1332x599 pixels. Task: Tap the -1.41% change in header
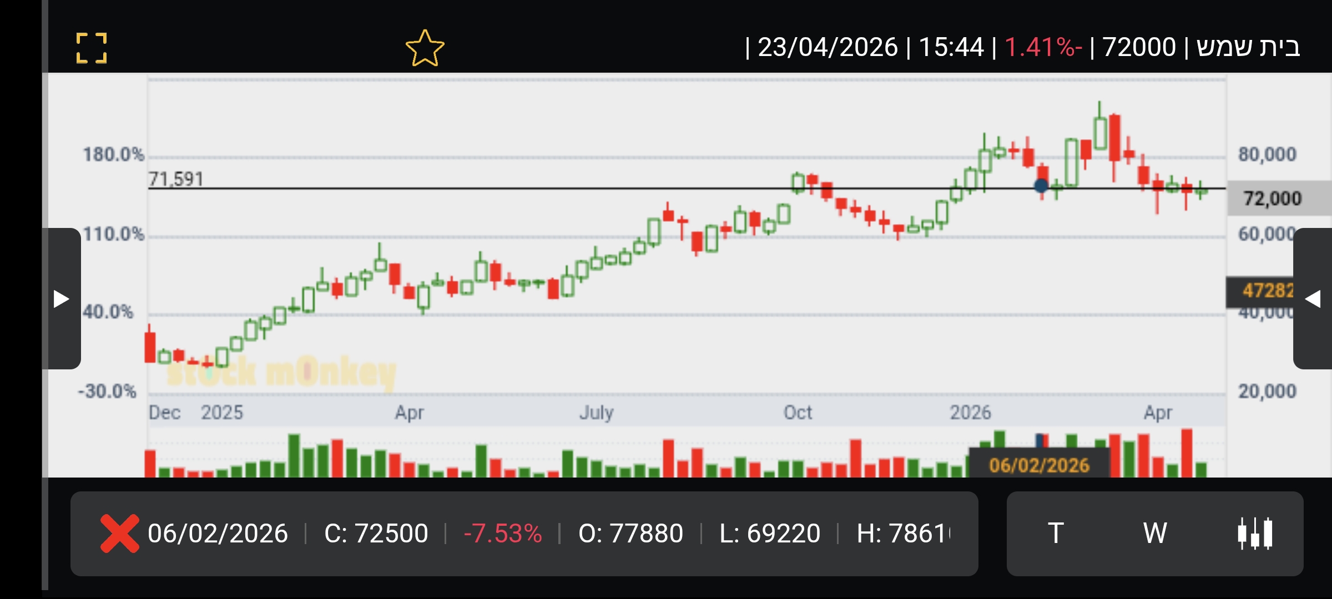coord(1043,47)
